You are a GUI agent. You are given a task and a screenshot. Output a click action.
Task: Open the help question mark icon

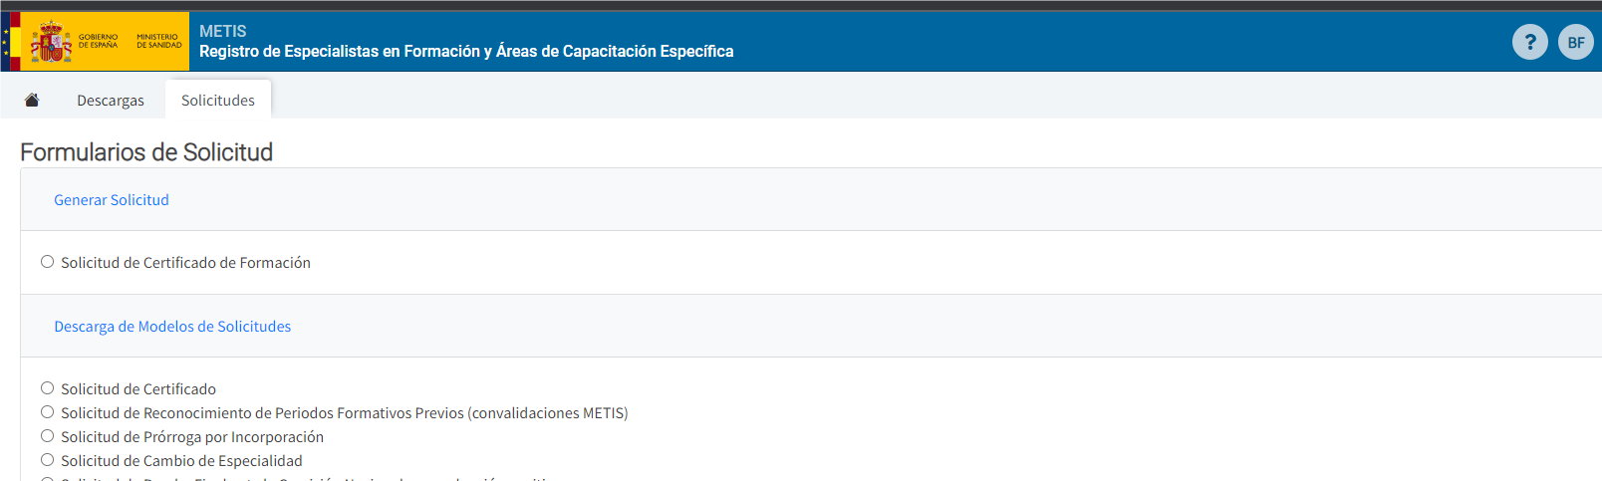[1530, 42]
